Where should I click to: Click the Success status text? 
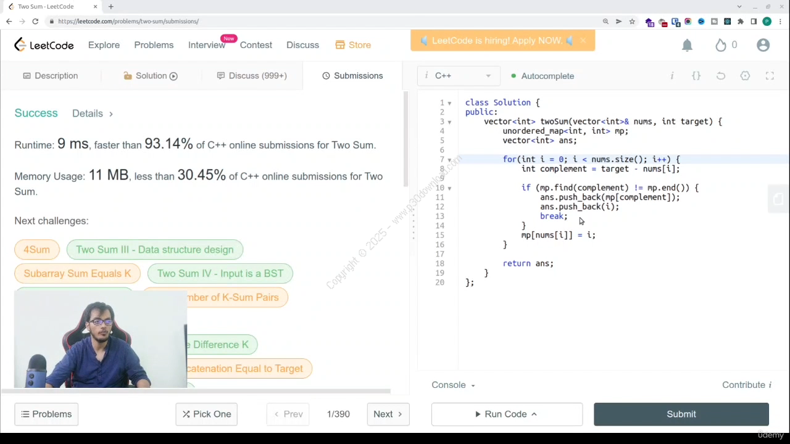coord(36,113)
